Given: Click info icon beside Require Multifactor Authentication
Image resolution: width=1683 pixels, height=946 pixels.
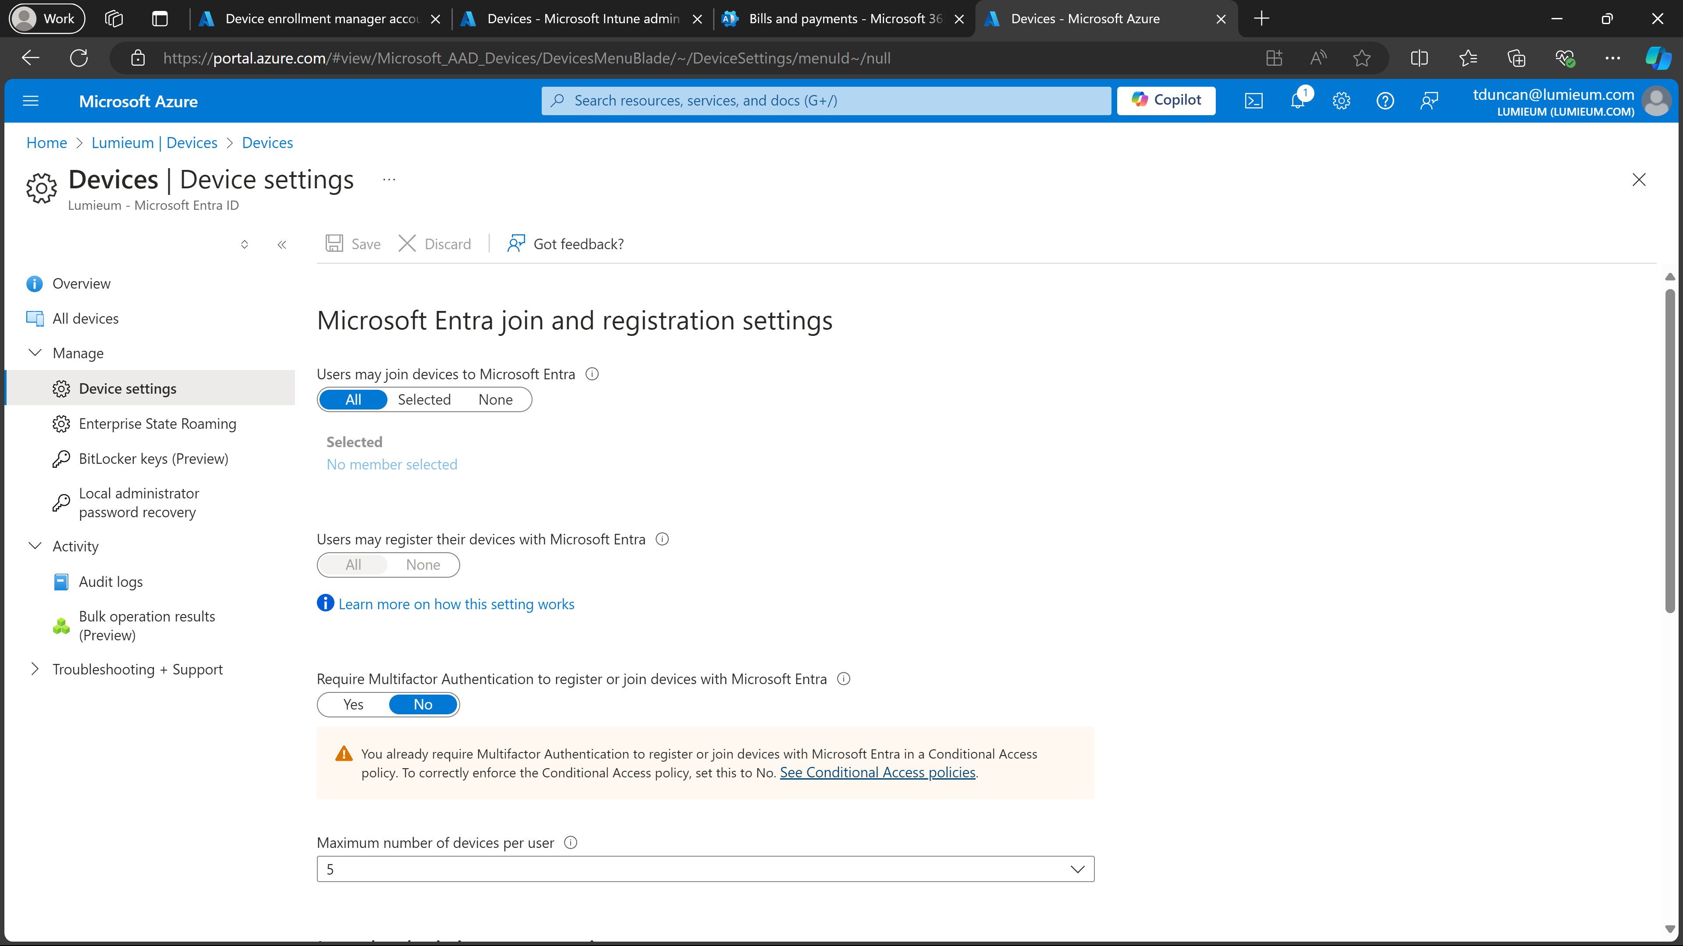Looking at the screenshot, I should (843, 679).
